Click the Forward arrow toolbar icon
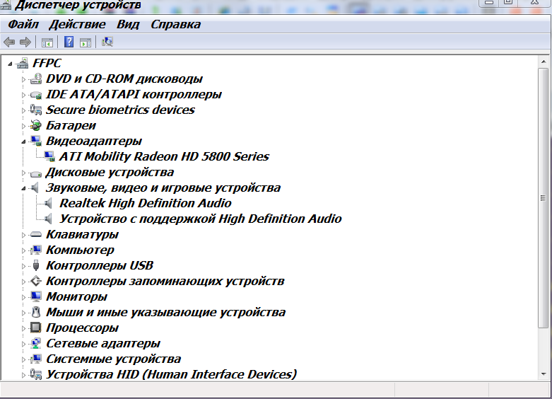This screenshot has height=399, width=552. (x=25, y=42)
